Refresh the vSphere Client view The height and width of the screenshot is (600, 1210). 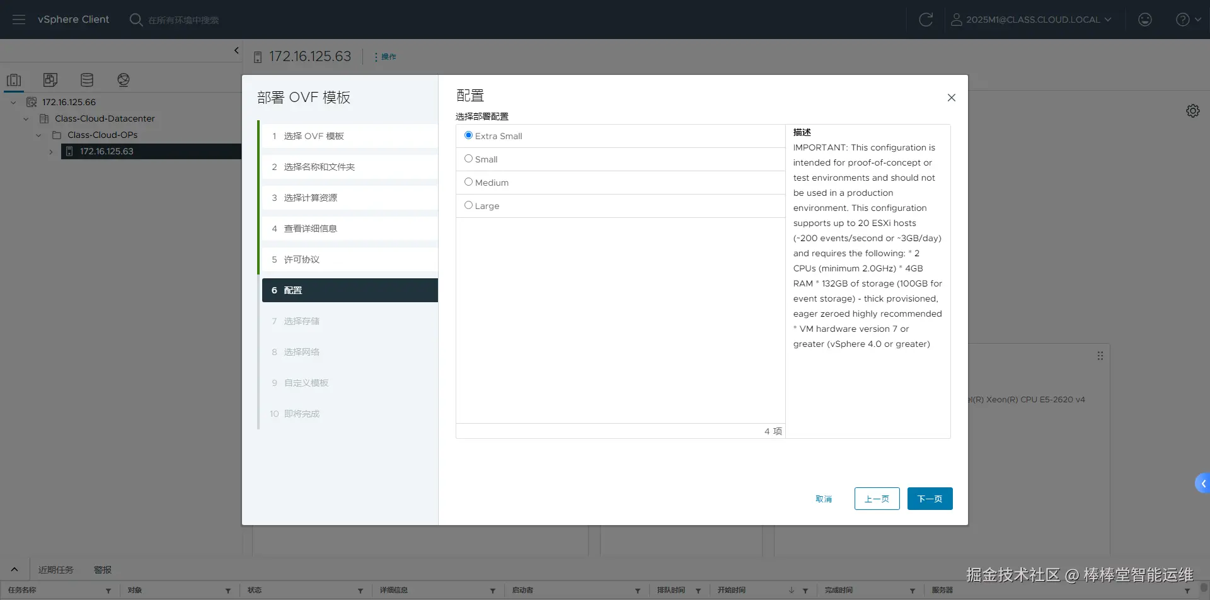(x=926, y=20)
